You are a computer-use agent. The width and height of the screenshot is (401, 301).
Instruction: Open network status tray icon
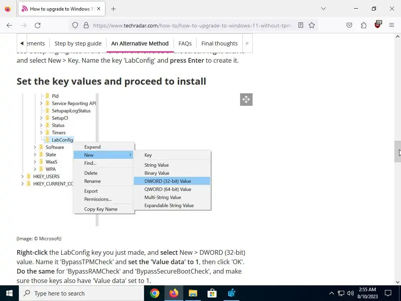[341, 293]
